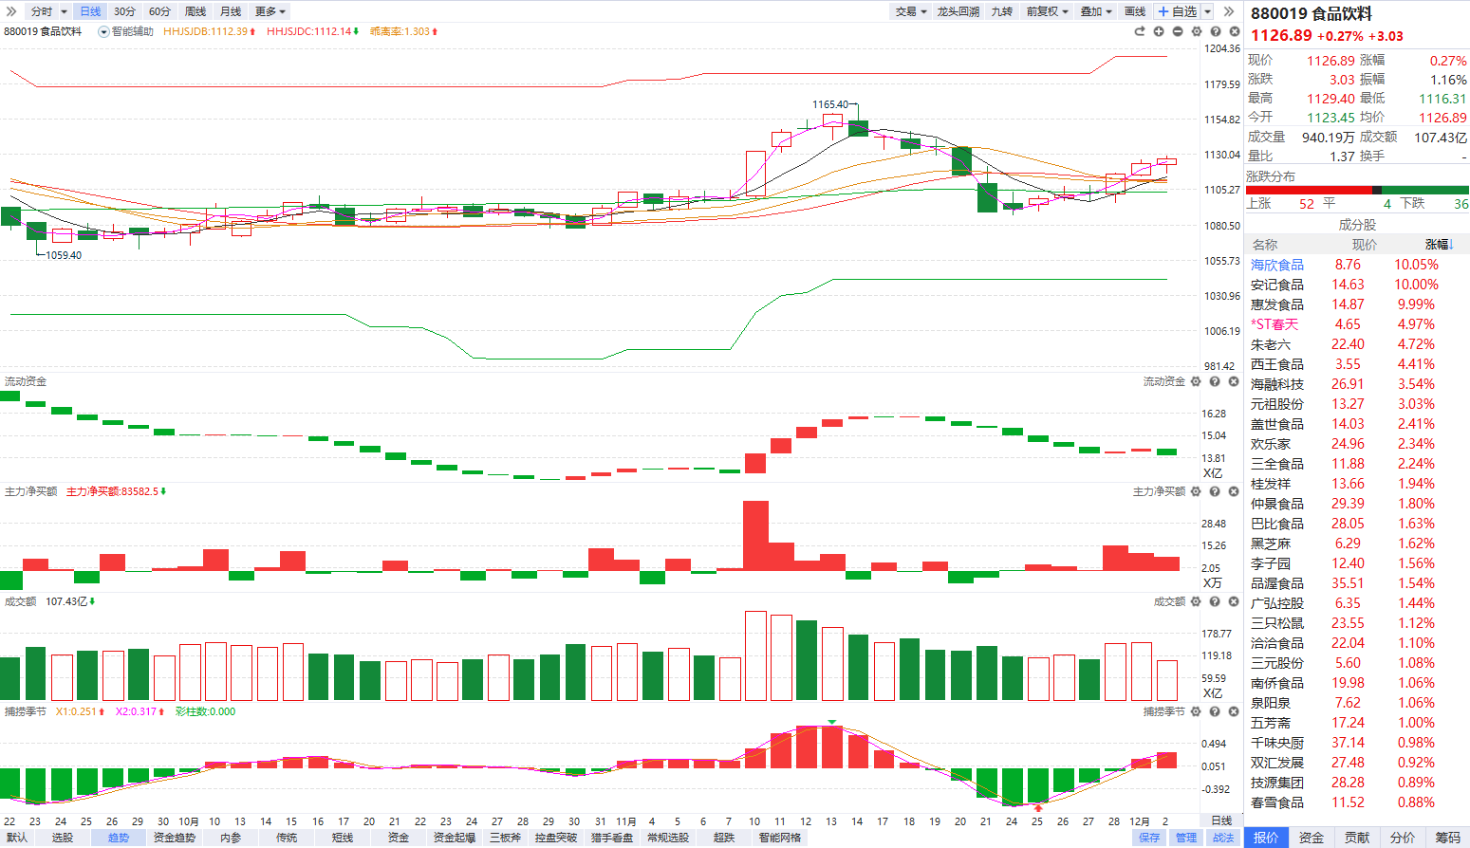The height and width of the screenshot is (848, 1470).
Task: Switch to 60分 chart period
Action: (x=159, y=11)
